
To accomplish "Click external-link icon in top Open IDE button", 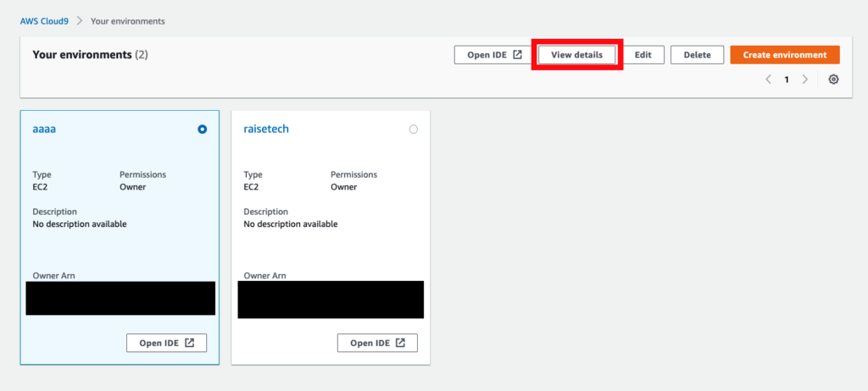I will click(518, 55).
